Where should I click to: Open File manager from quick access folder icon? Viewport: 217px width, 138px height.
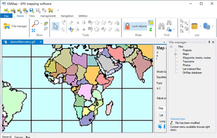51,11
